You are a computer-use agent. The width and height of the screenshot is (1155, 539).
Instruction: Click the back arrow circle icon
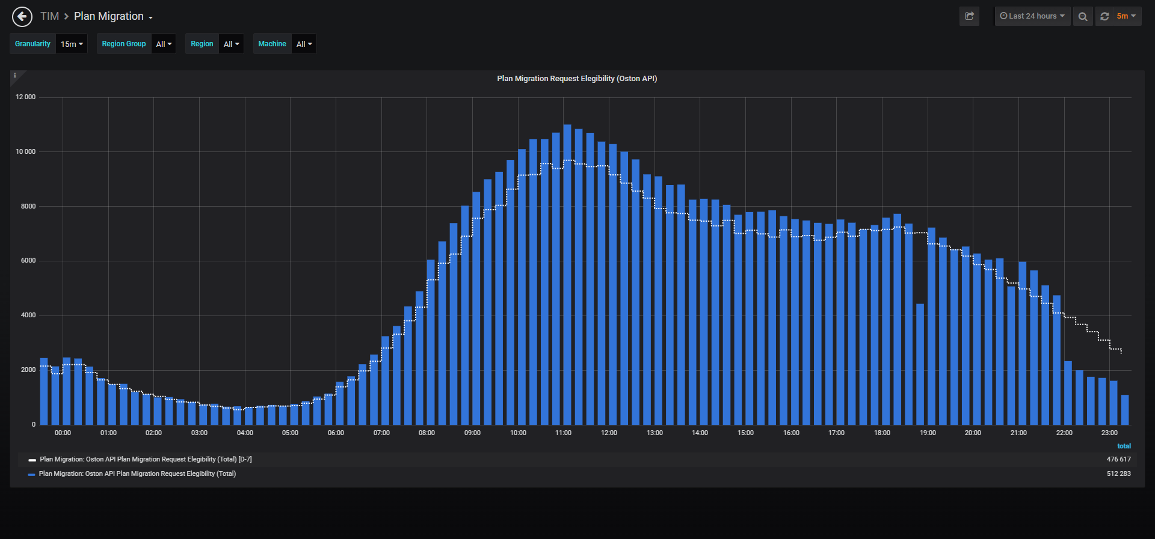tap(22, 16)
